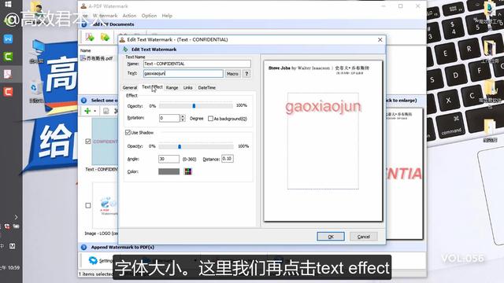Toggle the CONFIDENTIAL watermark checkbox
Screen dimensions: 504x283
coord(87,141)
